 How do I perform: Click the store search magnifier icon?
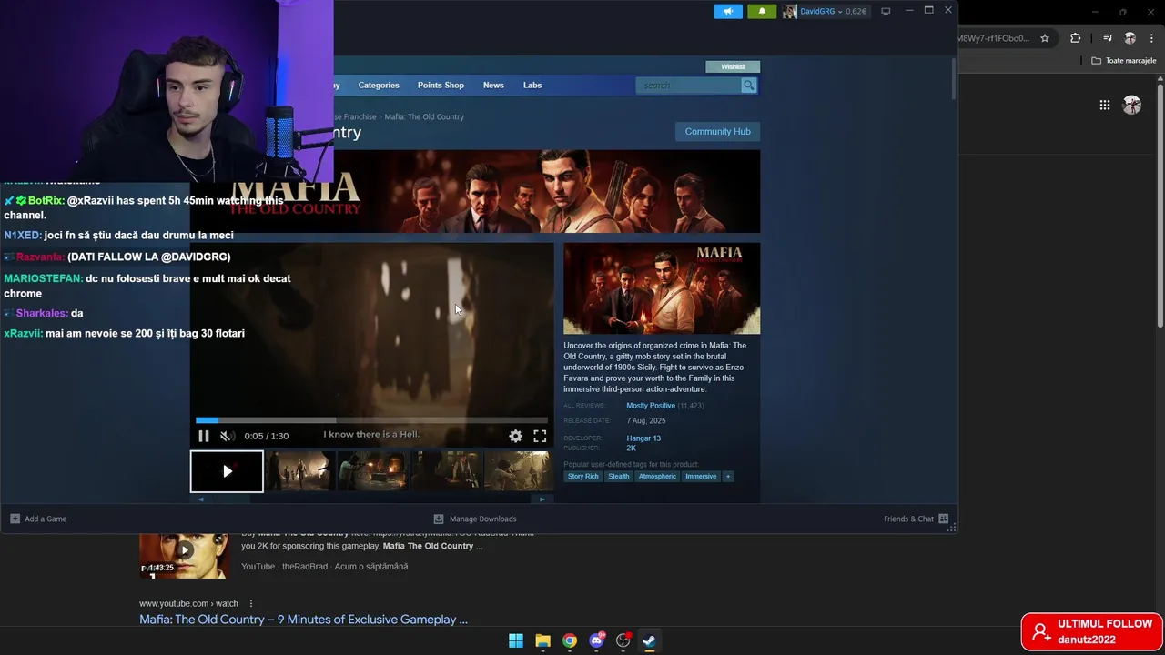coord(748,85)
